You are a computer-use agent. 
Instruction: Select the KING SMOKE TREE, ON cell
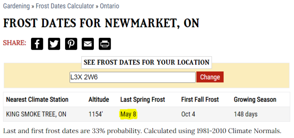tap(36, 114)
